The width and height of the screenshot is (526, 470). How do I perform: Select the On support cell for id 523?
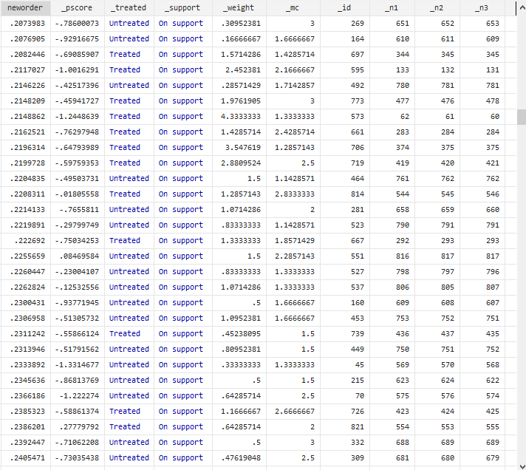183,225
